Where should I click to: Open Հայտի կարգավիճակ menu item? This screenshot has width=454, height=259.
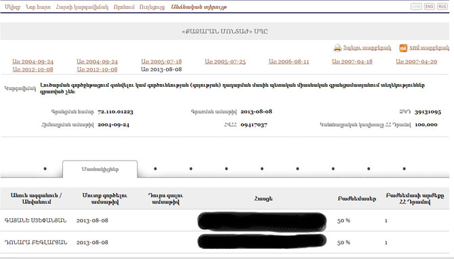82,7
